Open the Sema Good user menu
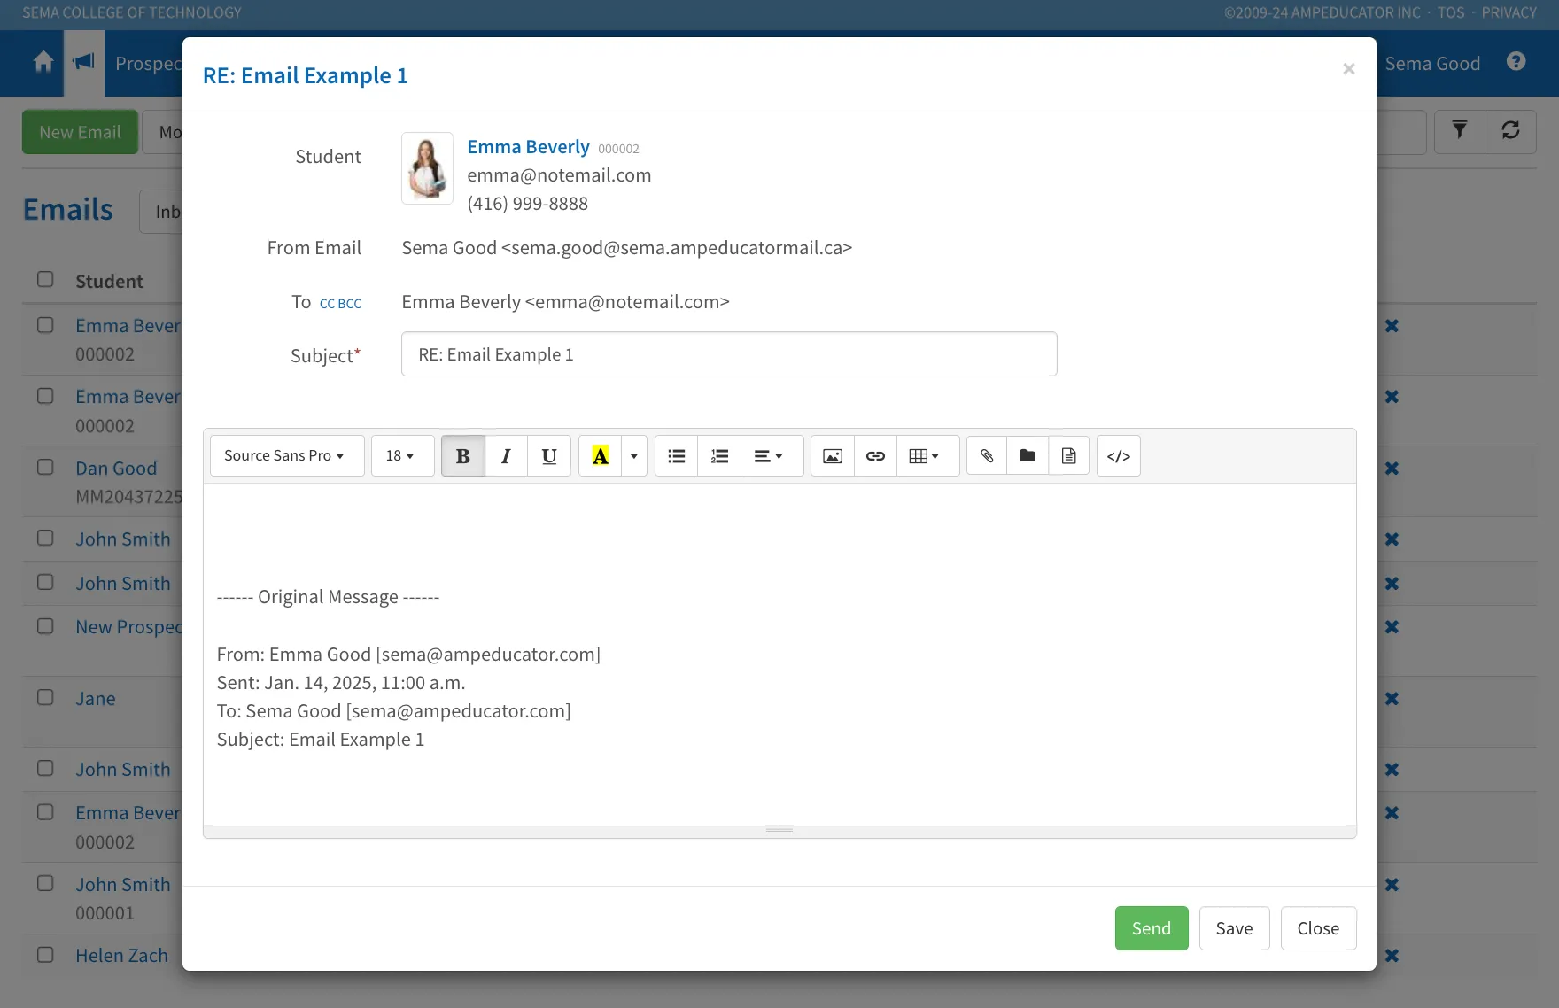This screenshot has width=1559, height=1008. pos(1432,63)
